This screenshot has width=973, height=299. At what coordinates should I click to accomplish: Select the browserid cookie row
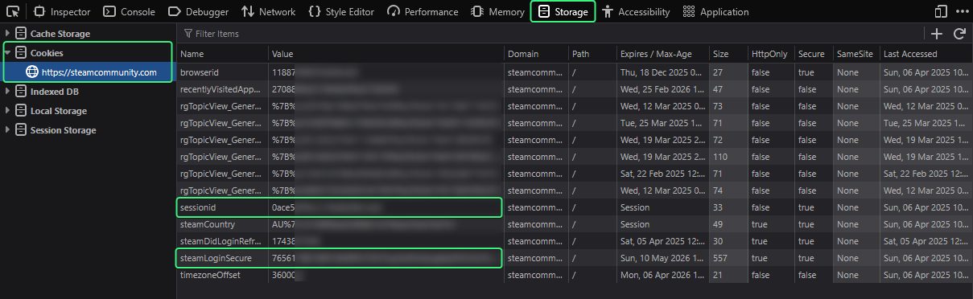[575, 72]
